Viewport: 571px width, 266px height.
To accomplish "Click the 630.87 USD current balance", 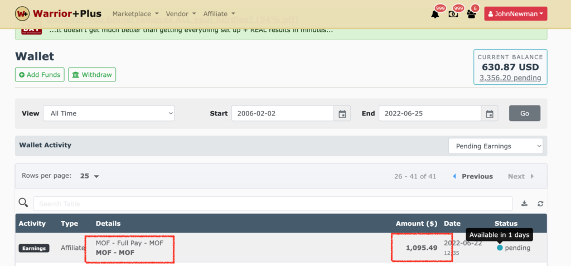I will point(510,67).
